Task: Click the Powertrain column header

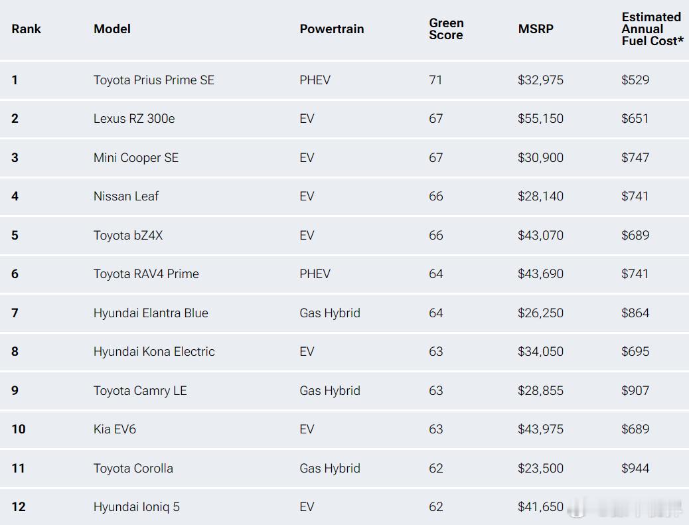Action: [332, 29]
